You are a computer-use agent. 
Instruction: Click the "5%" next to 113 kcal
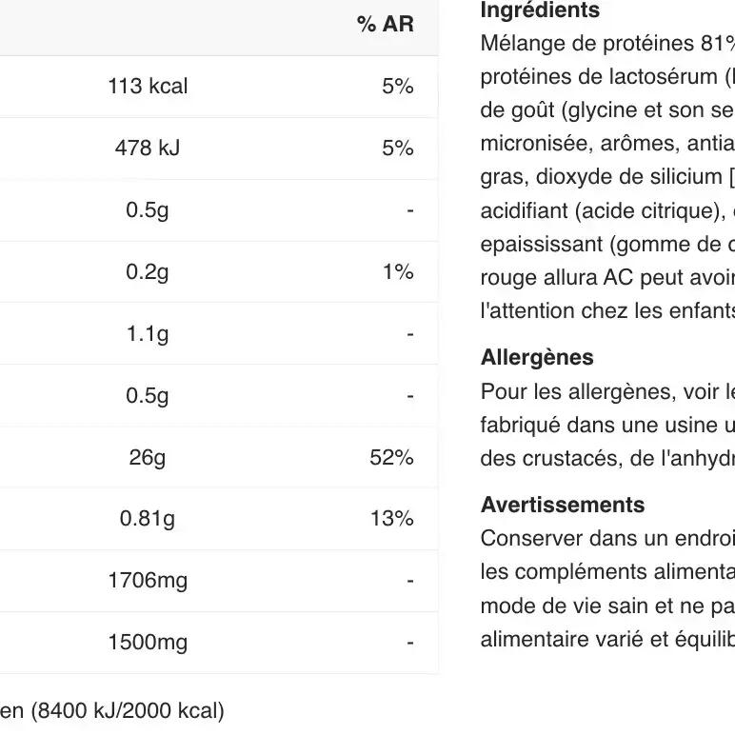[x=398, y=87]
